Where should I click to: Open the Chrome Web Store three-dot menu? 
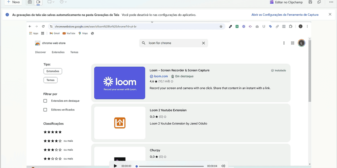coord(284,43)
